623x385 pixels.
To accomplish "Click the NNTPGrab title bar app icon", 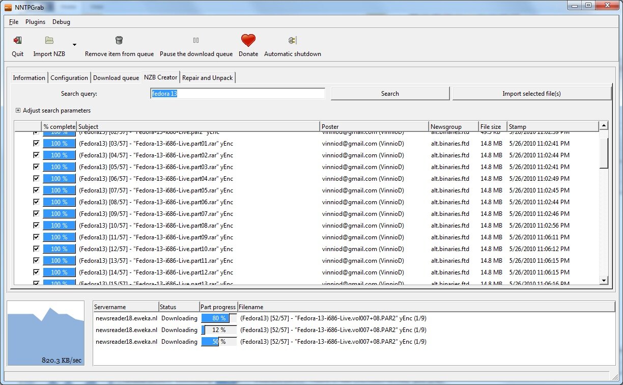I will [x=8, y=7].
